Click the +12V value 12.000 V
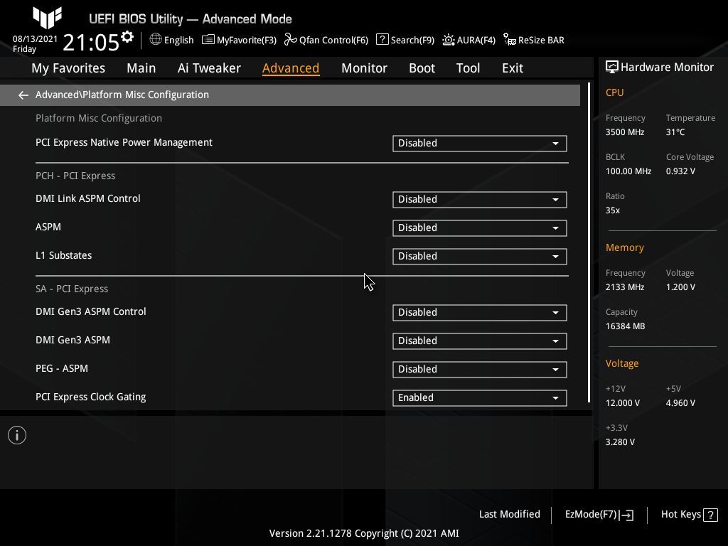The width and height of the screenshot is (728, 546). [622, 403]
